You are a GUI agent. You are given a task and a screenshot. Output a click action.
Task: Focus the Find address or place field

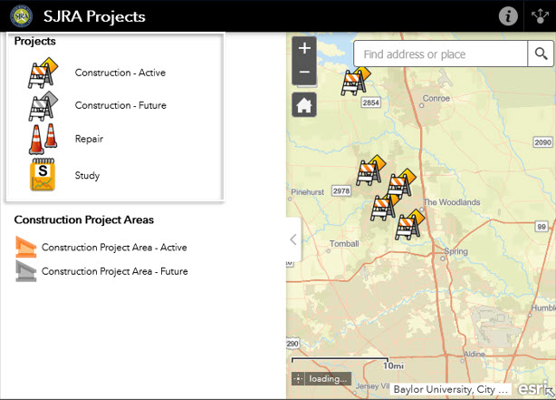pos(440,54)
